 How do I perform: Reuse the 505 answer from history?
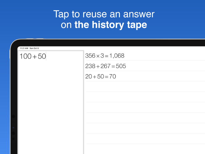pyautogui.click(x=121, y=66)
